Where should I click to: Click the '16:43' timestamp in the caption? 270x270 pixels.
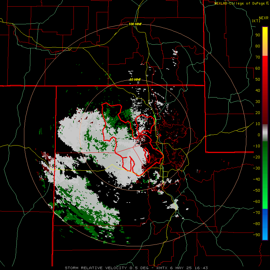coord(201,268)
